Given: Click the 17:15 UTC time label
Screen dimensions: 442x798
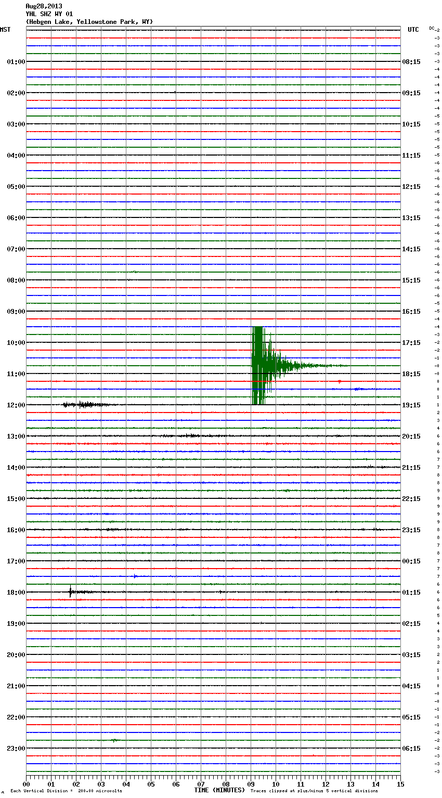Looking at the screenshot, I should [411, 343].
